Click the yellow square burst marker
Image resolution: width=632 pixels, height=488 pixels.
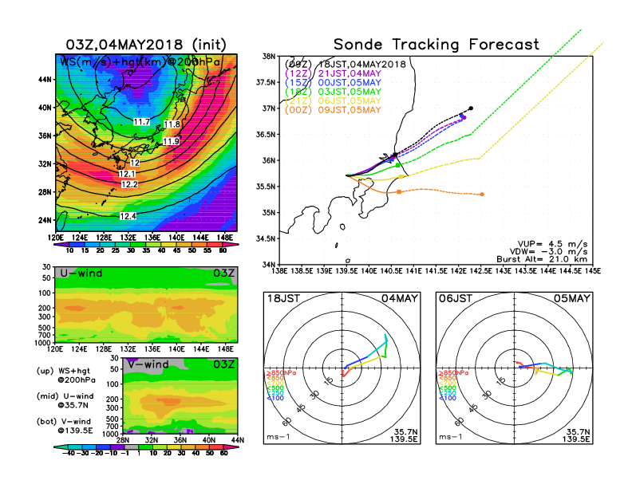click(401, 177)
